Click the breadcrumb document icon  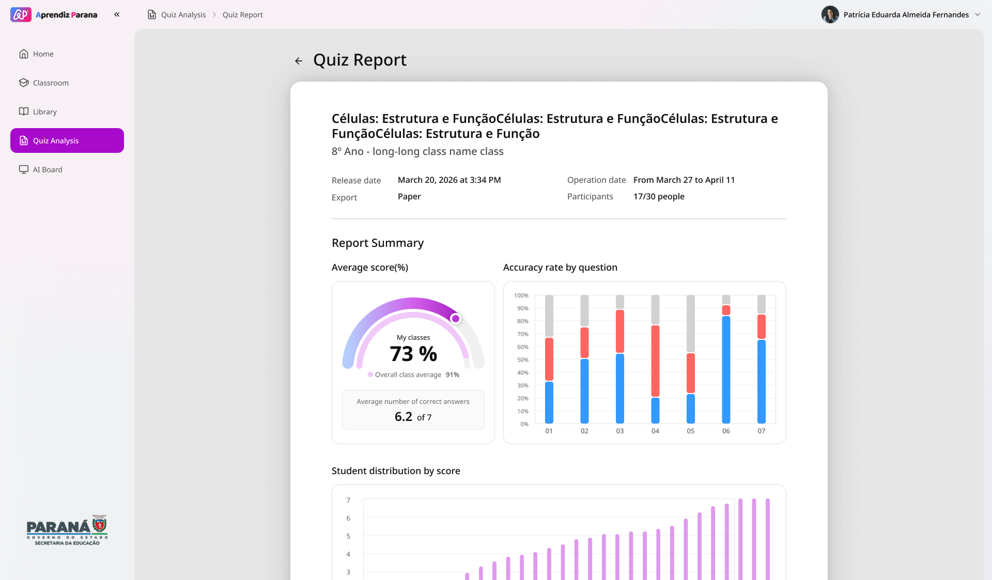pyautogui.click(x=152, y=14)
